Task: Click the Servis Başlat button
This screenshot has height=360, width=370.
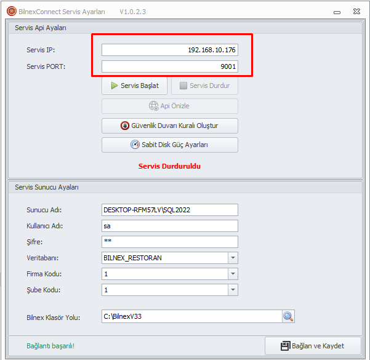Action: [134, 86]
